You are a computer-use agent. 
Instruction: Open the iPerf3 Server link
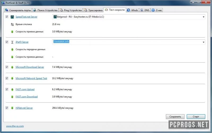coord(22,42)
